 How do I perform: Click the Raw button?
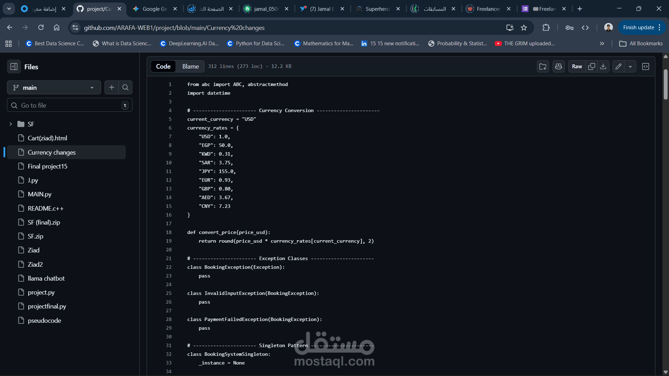pyautogui.click(x=577, y=66)
